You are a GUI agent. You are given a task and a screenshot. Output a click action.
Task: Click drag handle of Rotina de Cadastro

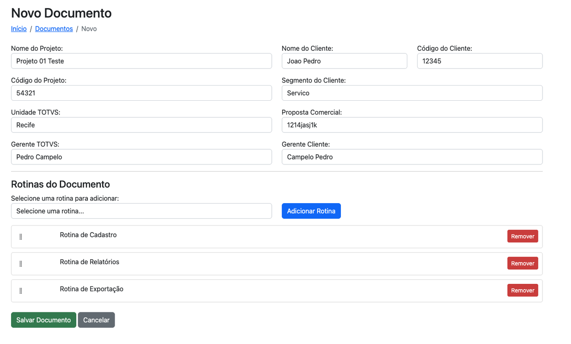pyautogui.click(x=21, y=237)
